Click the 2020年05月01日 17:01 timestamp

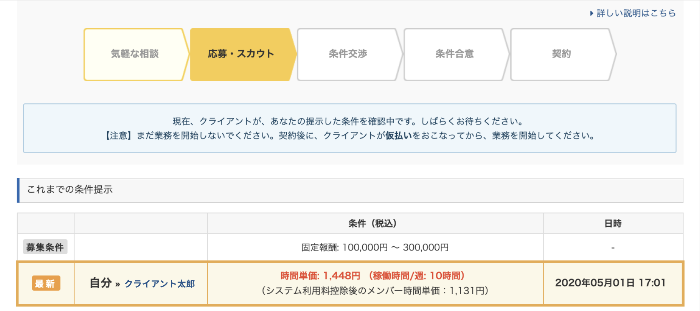[x=610, y=283]
